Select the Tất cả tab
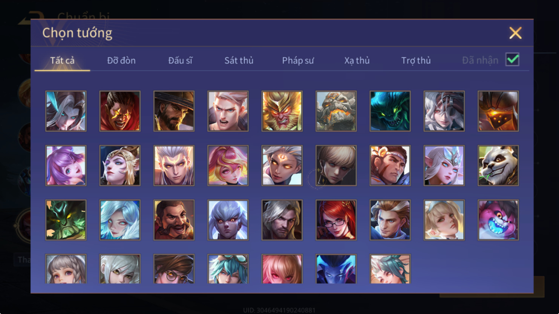Image resolution: width=559 pixels, height=314 pixels. click(62, 60)
